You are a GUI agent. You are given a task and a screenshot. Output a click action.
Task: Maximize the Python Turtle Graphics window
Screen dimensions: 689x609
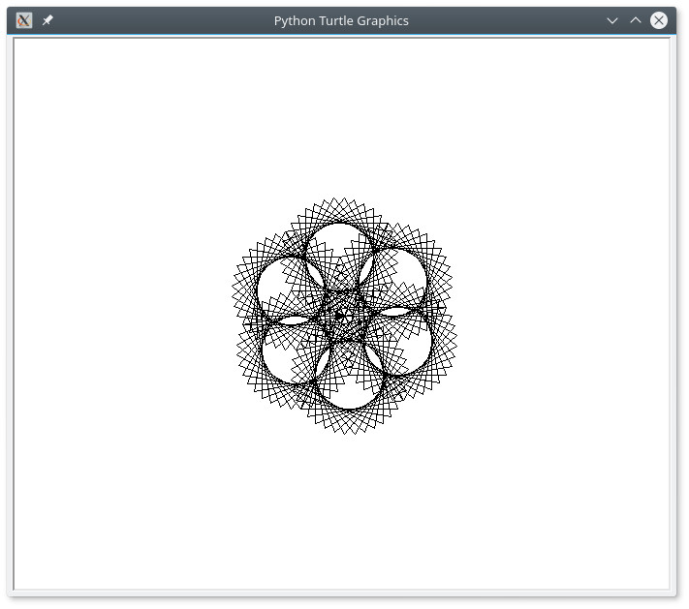point(636,20)
